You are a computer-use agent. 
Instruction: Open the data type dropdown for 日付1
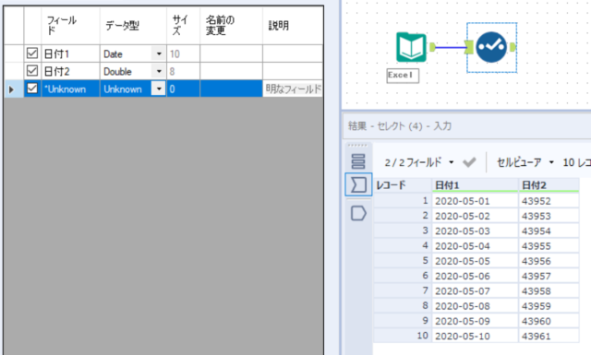159,53
